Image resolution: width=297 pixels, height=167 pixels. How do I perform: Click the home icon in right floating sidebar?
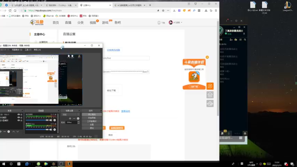click(x=210, y=95)
